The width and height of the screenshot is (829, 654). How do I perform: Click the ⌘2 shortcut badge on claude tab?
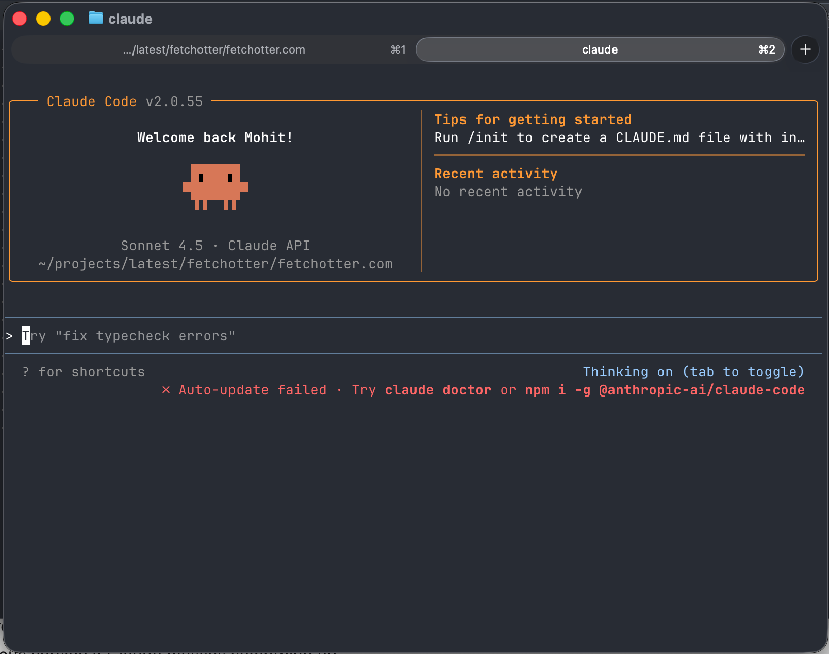(766, 49)
